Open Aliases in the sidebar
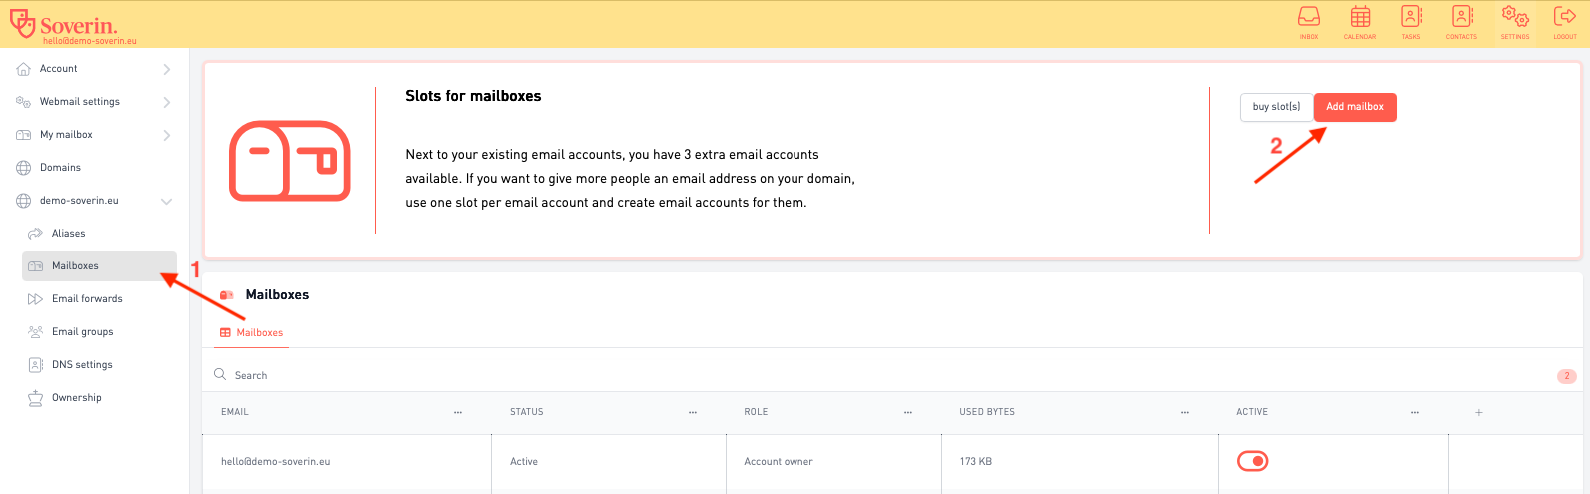Image resolution: width=1590 pixels, height=494 pixels. (x=68, y=234)
